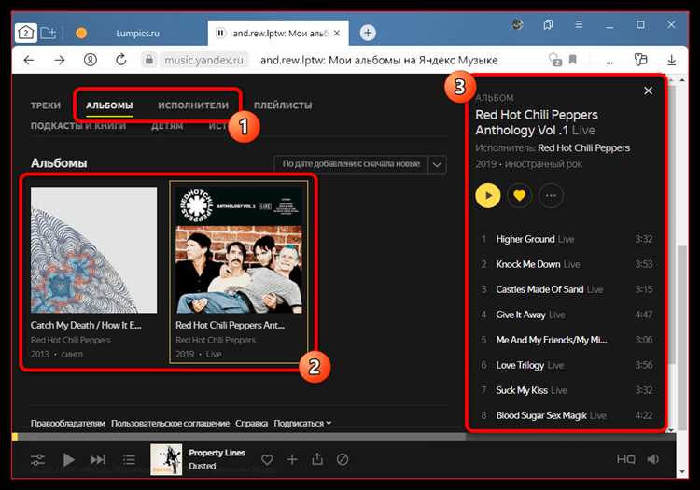Open browser bookmarks collections icon
700x490 pixels.
[548, 24]
